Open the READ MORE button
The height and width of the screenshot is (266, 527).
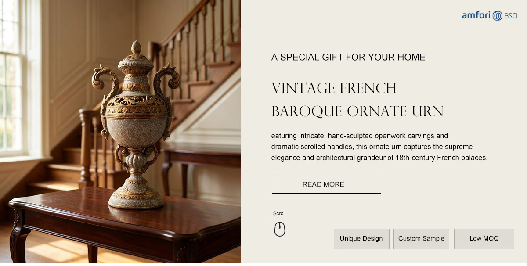click(x=326, y=184)
